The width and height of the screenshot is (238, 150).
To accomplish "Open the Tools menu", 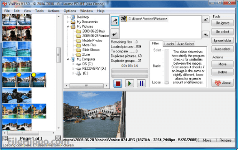I will [39, 11].
